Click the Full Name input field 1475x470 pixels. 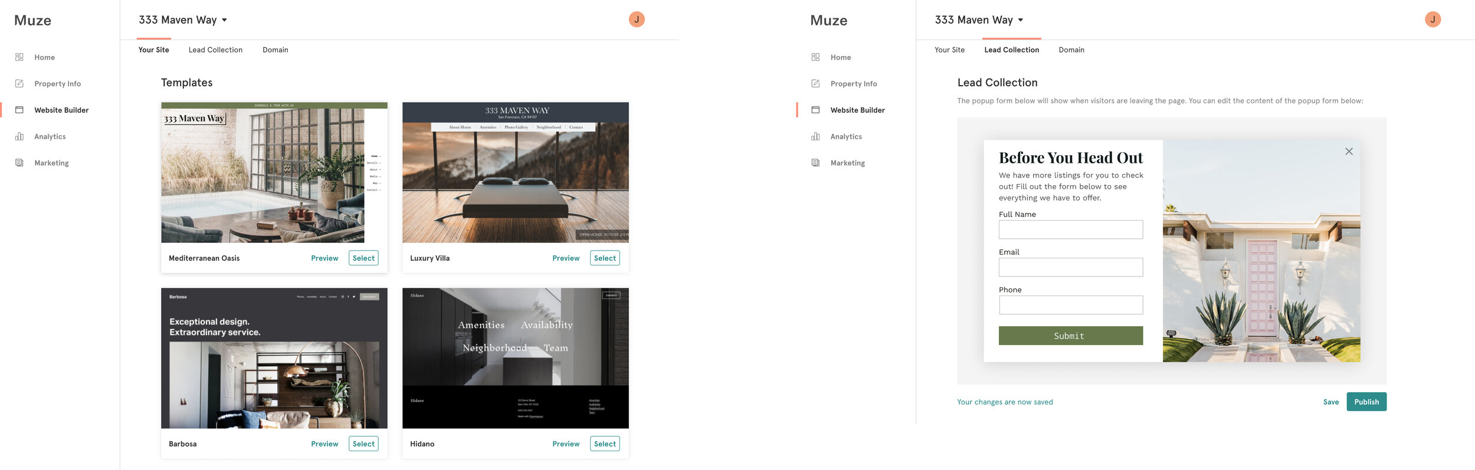pyautogui.click(x=1071, y=229)
